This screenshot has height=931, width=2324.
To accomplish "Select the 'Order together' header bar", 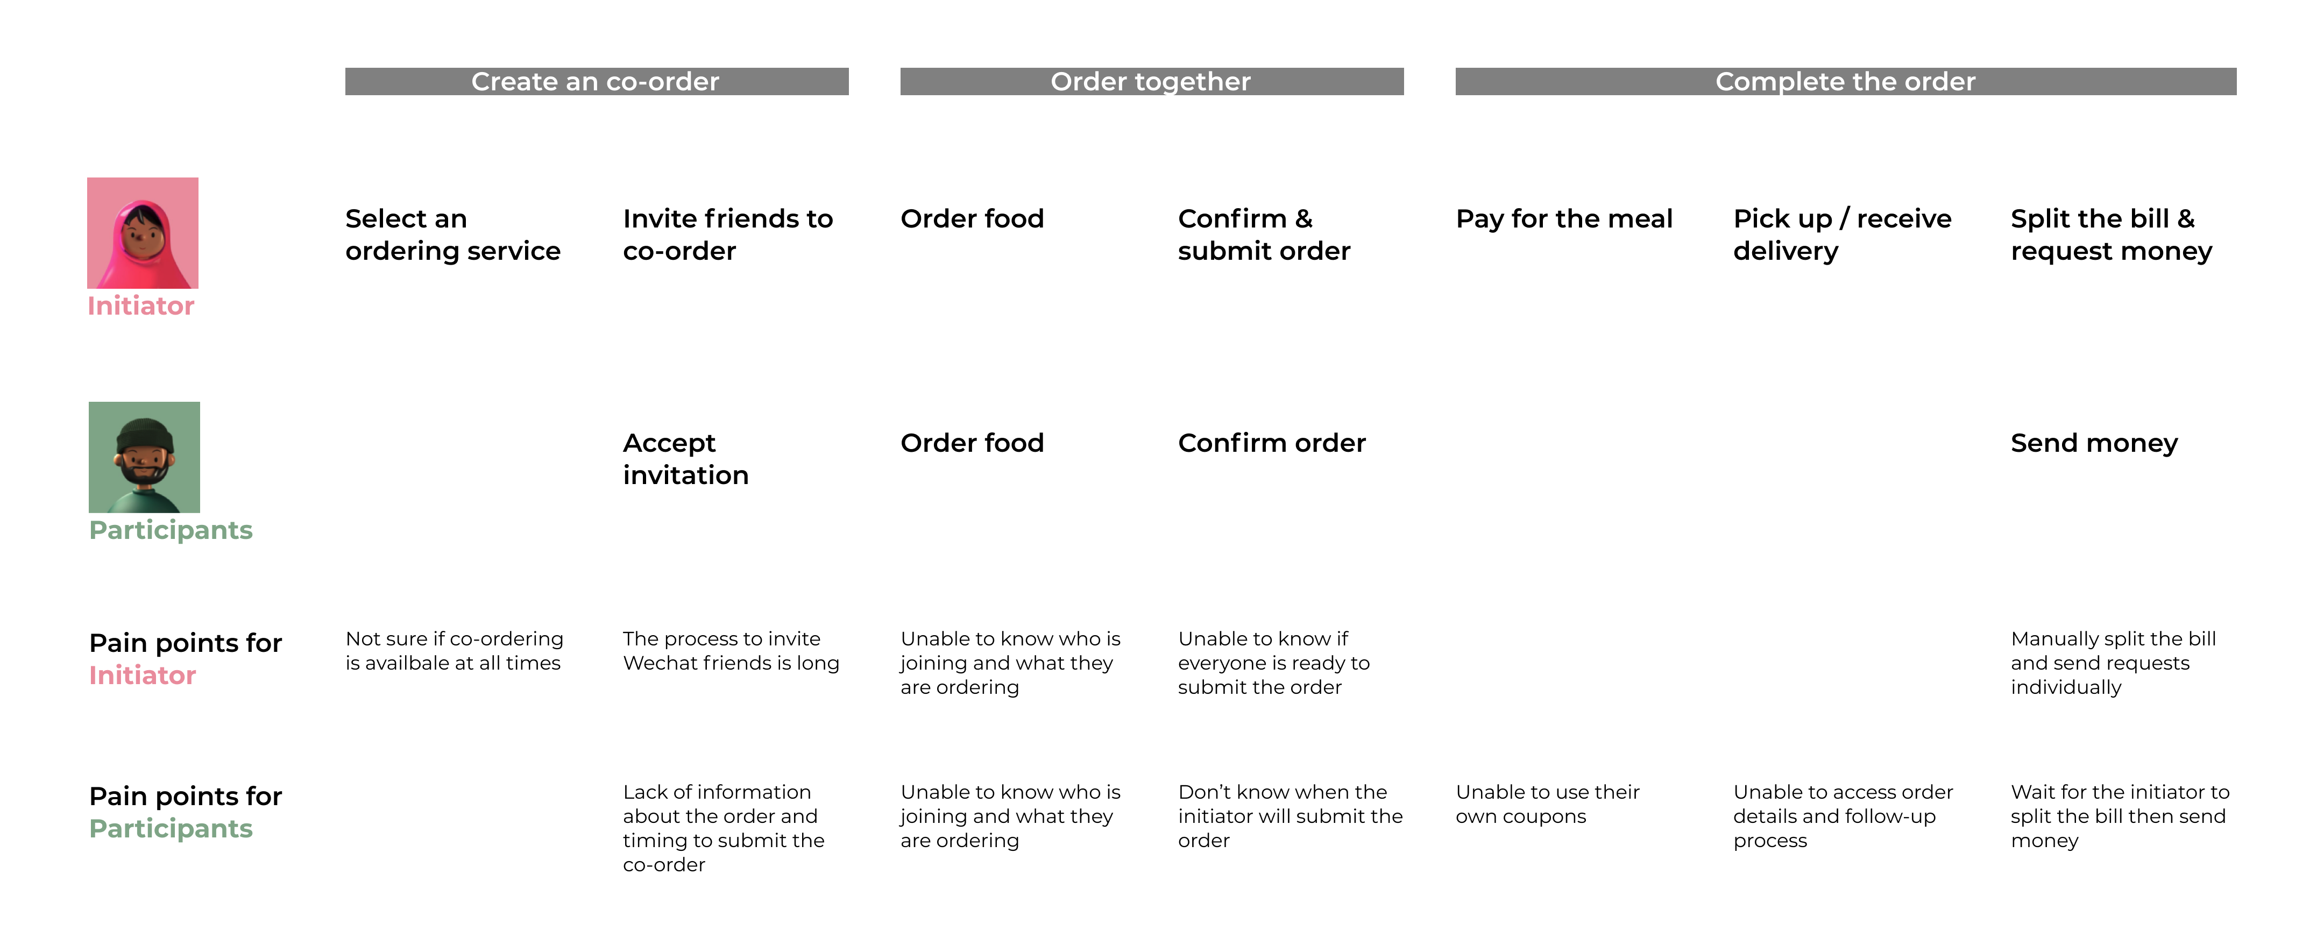I will [x=1151, y=81].
